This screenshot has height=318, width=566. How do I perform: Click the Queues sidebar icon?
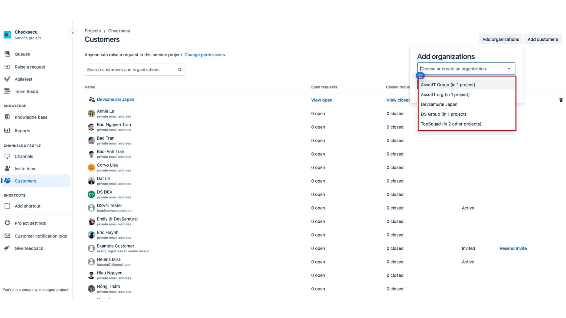tap(7, 54)
